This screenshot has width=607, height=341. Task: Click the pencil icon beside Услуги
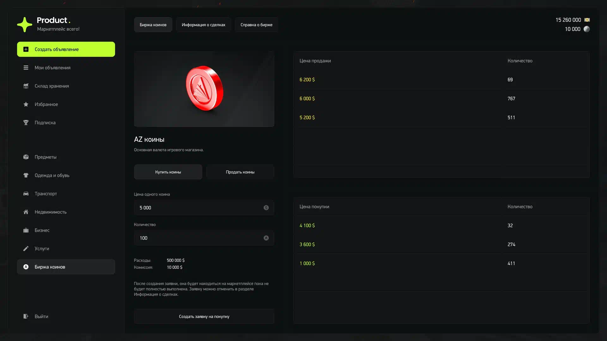[x=26, y=248]
